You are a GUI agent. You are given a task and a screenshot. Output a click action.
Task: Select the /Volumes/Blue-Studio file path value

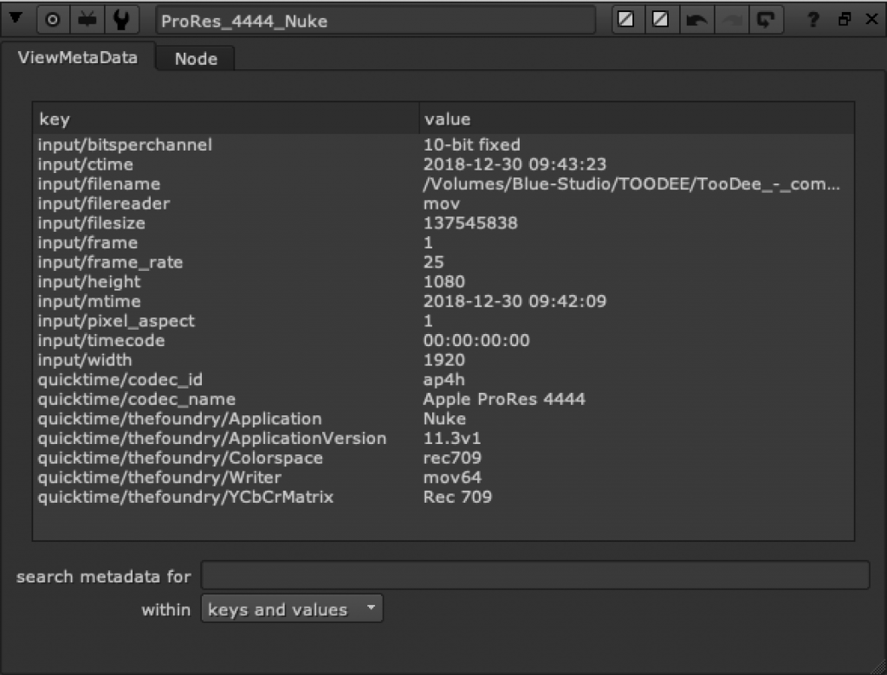tap(631, 183)
